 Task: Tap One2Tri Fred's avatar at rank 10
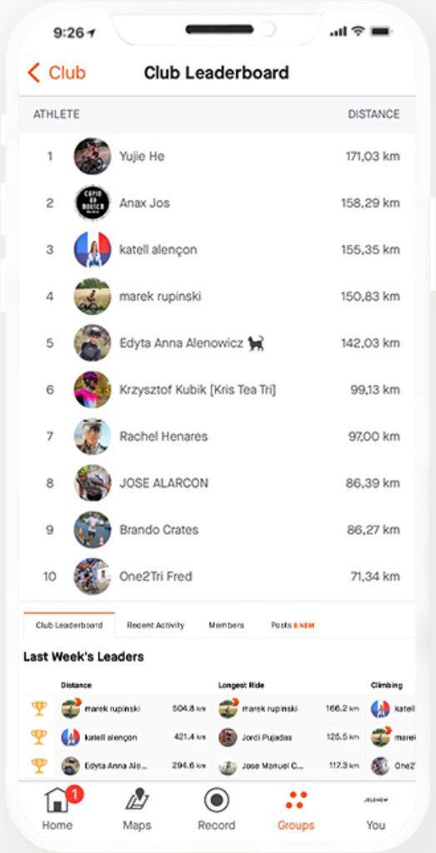(x=93, y=576)
